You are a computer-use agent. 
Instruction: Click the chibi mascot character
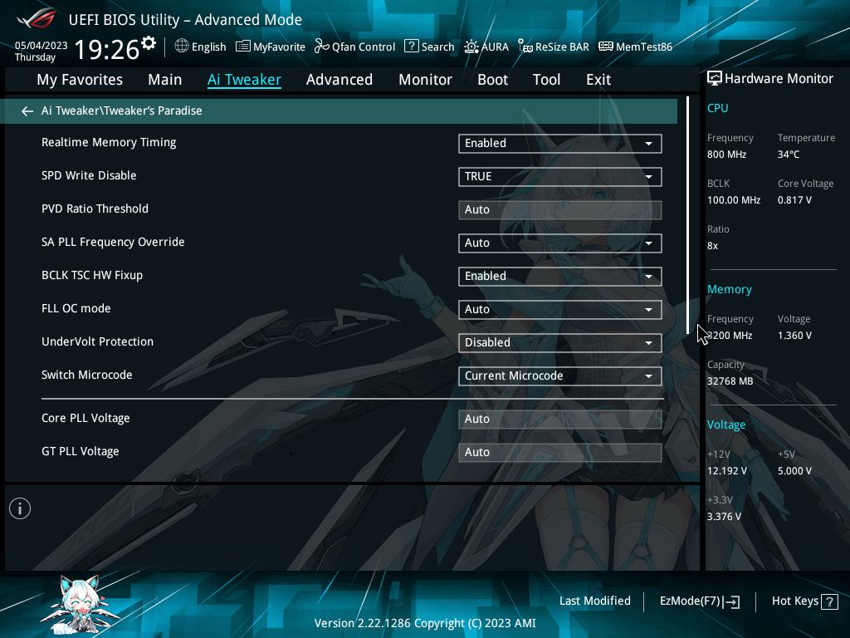pos(81,605)
